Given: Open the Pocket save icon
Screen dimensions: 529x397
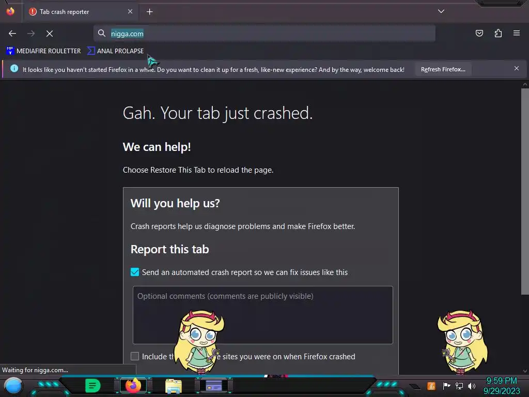Looking at the screenshot, I should (x=479, y=33).
